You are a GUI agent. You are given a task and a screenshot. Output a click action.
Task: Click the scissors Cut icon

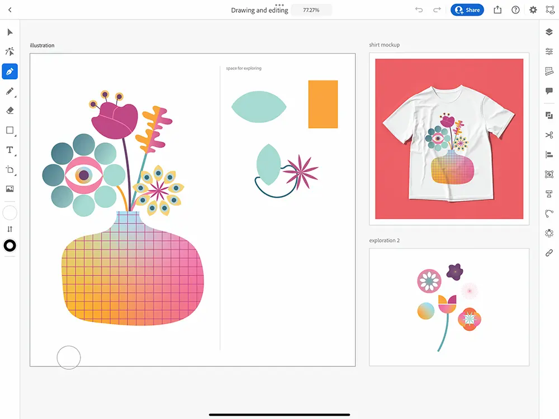(549, 135)
